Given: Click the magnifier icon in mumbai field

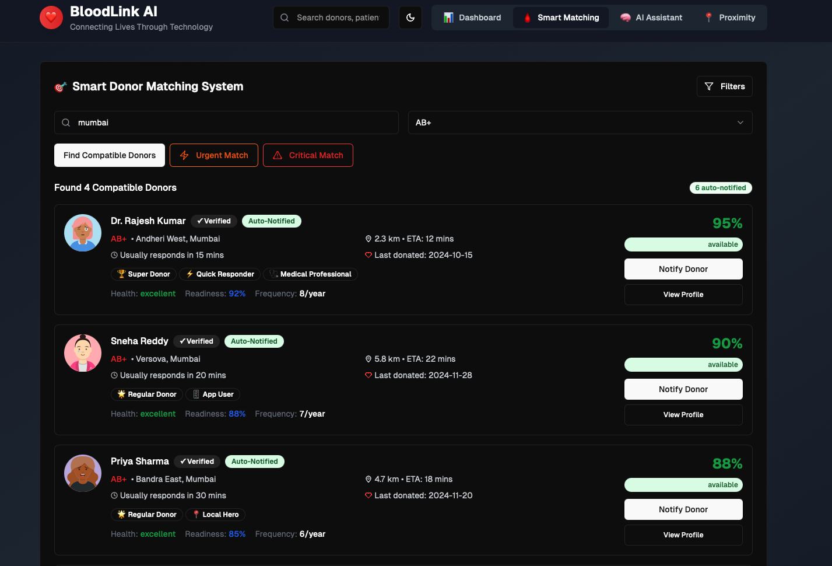Looking at the screenshot, I should [x=66, y=123].
